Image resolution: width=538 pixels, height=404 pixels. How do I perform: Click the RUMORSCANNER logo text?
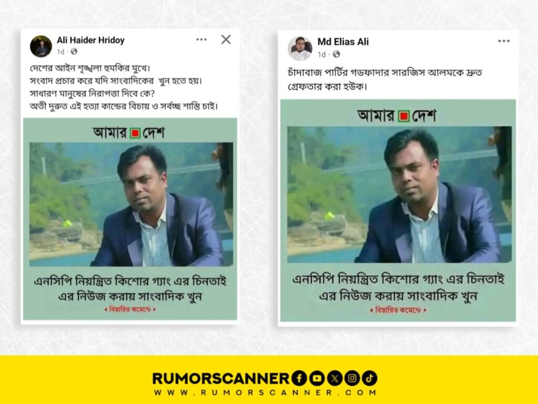[221, 379]
